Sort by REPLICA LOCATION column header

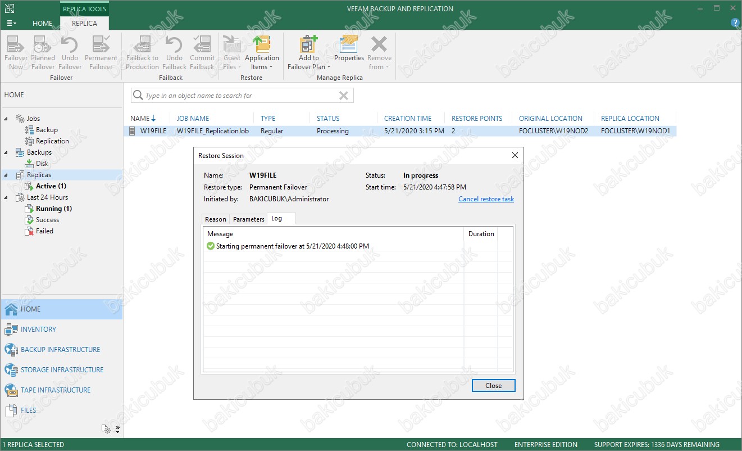click(x=630, y=119)
